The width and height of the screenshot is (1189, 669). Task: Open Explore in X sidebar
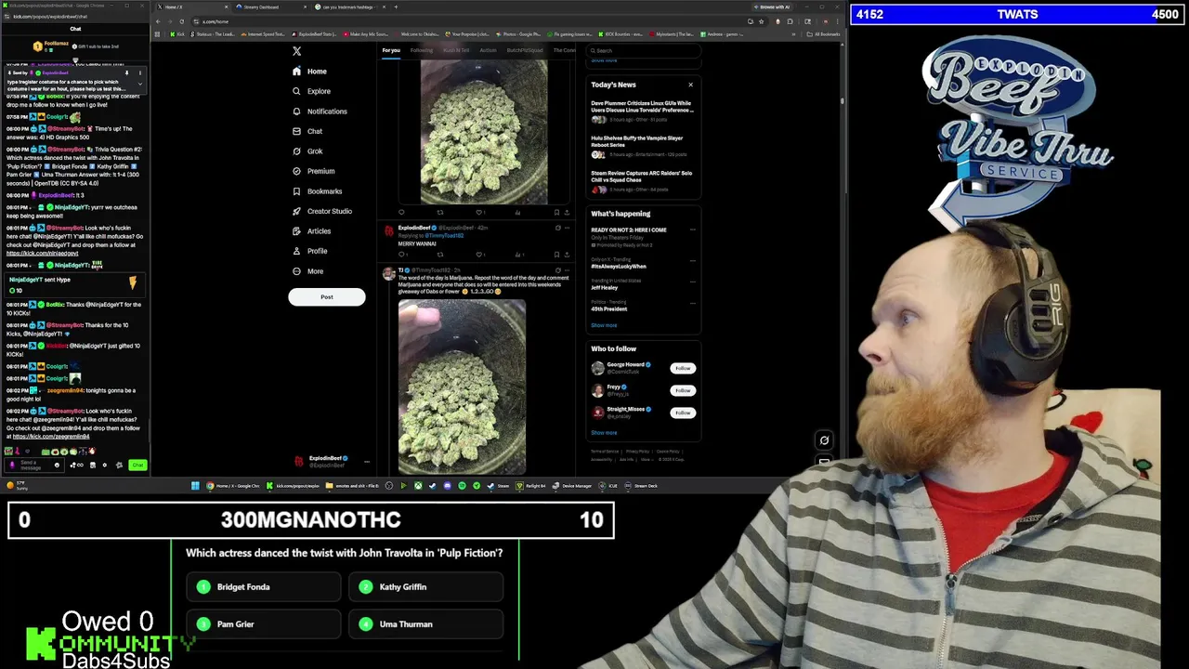point(311,91)
